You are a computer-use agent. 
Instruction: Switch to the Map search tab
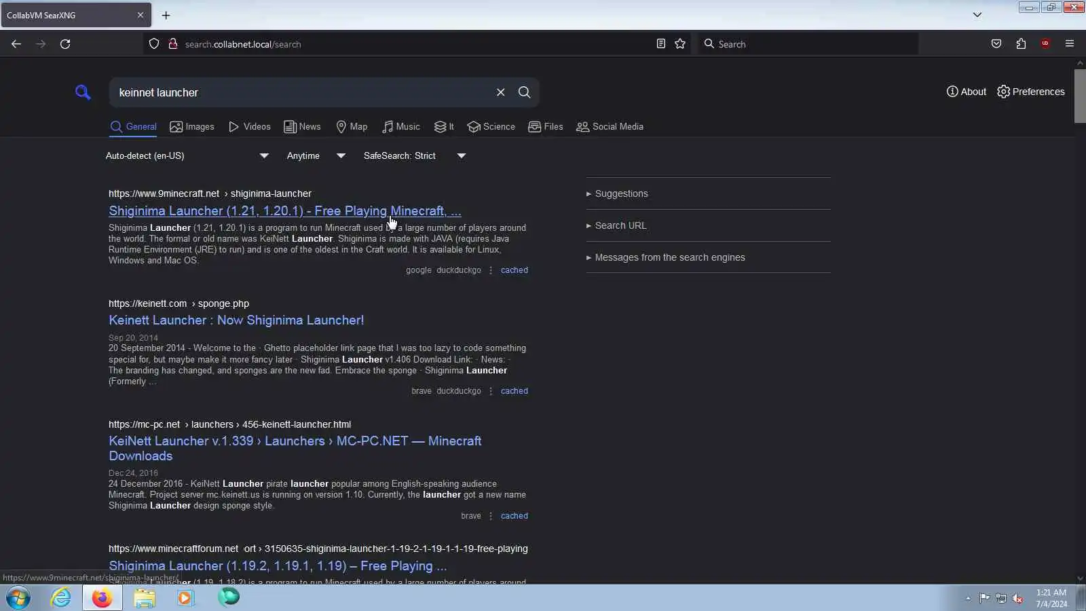tap(352, 127)
